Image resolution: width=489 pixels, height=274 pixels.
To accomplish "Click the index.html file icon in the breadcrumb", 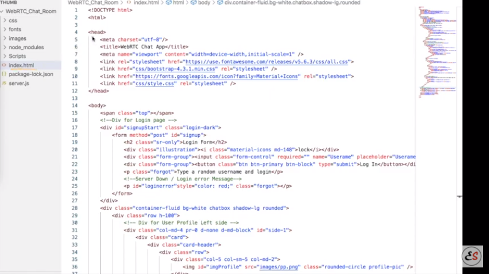I will [129, 3].
